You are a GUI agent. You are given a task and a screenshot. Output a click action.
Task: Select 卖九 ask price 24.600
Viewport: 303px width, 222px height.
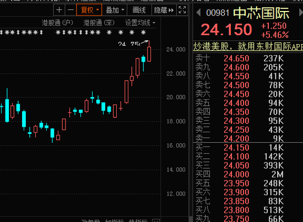pyautogui.click(x=236, y=67)
